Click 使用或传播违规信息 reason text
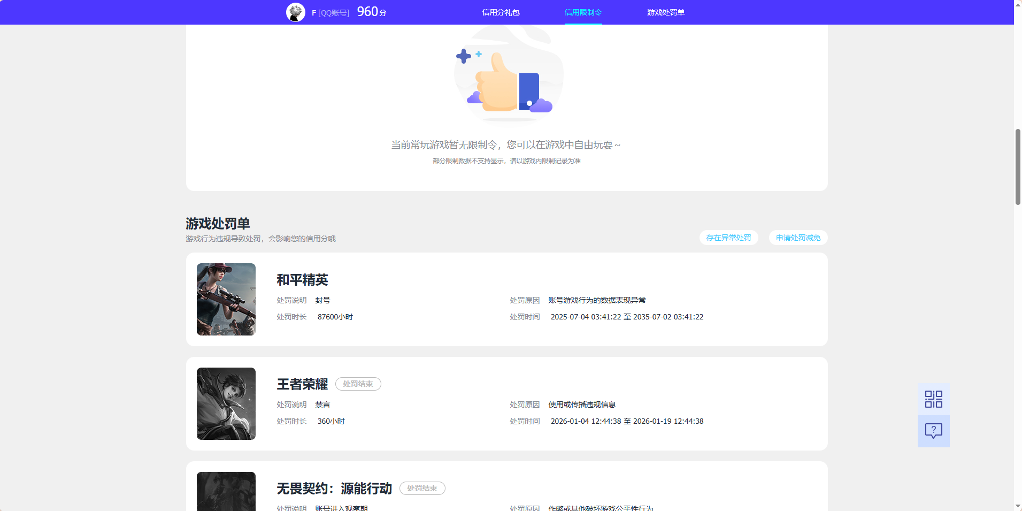Viewport: 1022px width, 511px height. click(582, 405)
